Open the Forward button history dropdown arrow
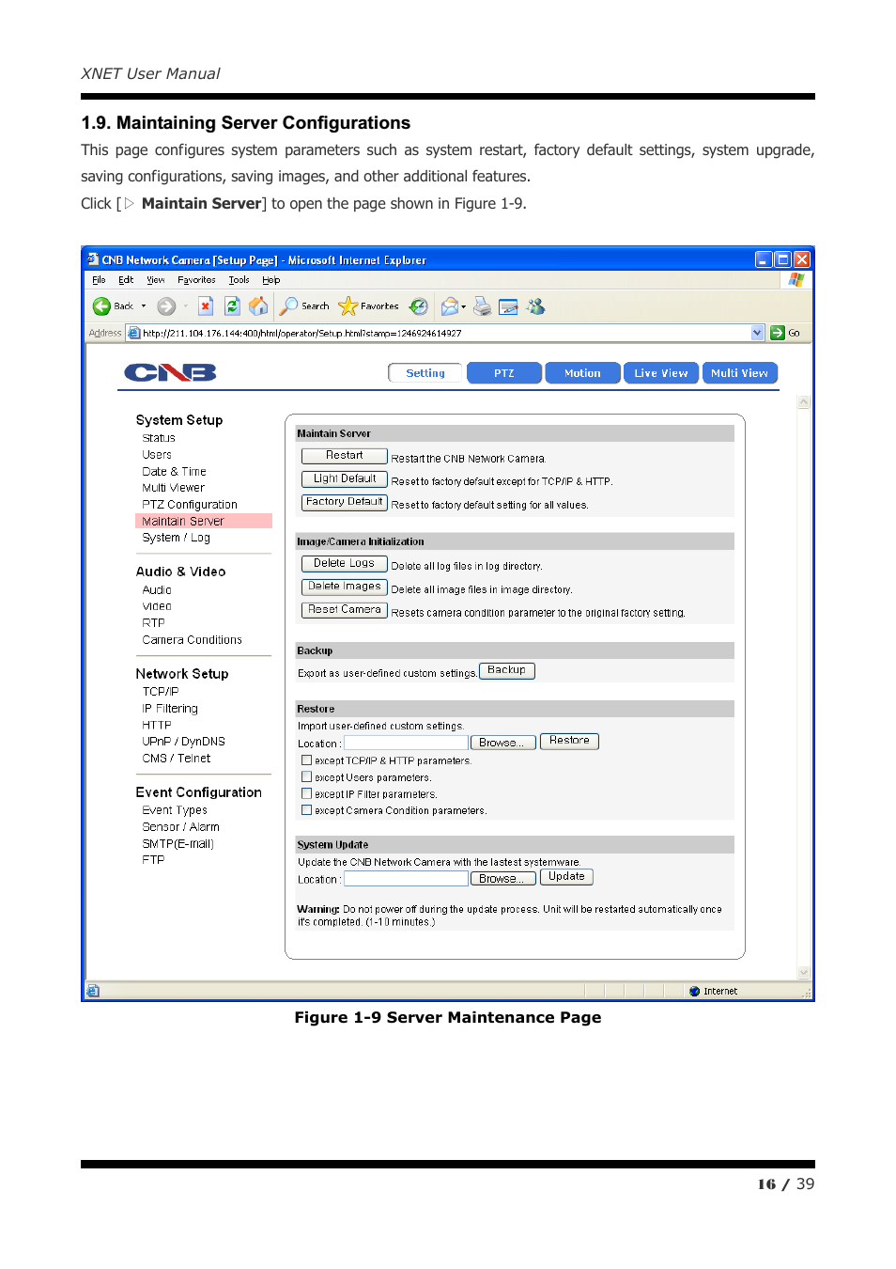 [x=186, y=306]
